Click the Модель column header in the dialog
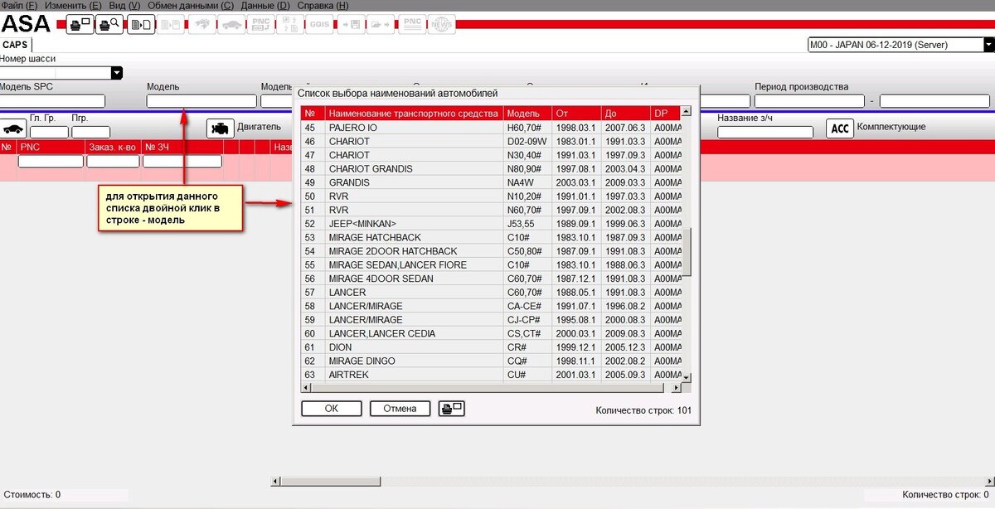995x509 pixels. coord(527,114)
